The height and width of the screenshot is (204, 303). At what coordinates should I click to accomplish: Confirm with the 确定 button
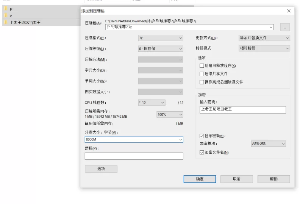click(200, 179)
